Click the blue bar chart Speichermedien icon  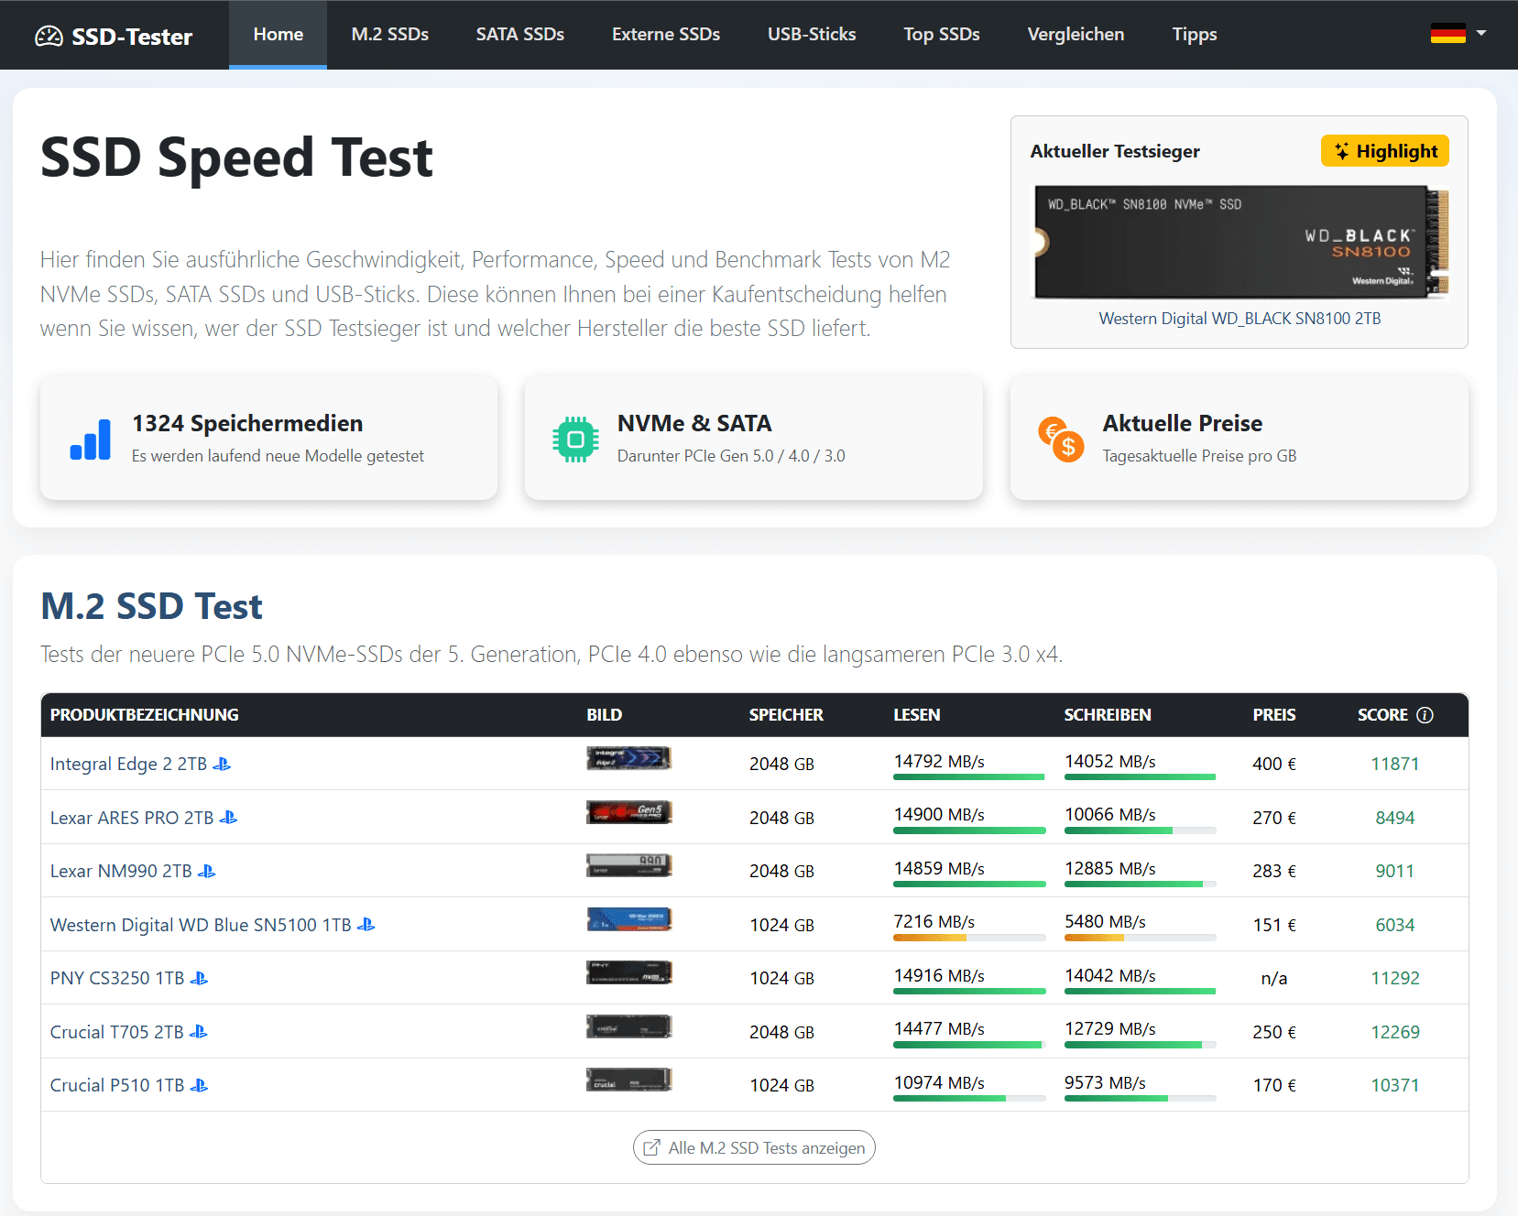(x=90, y=440)
